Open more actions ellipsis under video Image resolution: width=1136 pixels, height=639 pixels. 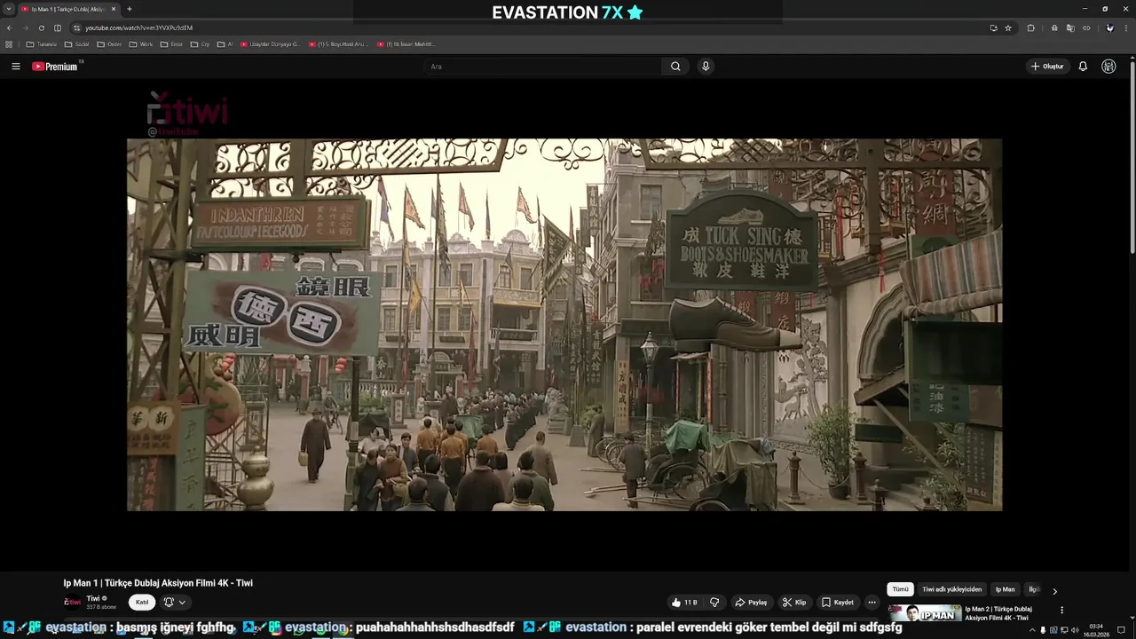pyautogui.click(x=872, y=603)
